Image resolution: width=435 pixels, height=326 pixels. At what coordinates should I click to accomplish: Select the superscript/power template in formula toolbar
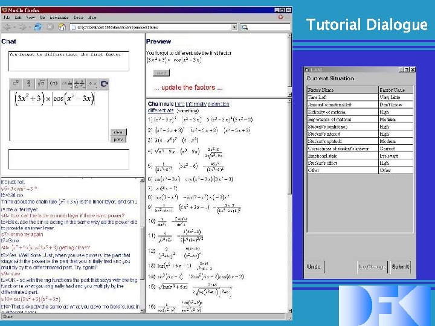pos(16,83)
